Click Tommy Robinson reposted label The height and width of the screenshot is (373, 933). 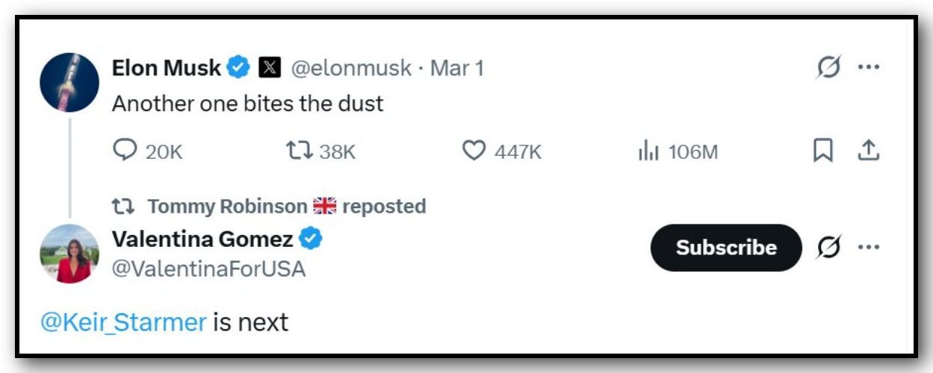point(286,206)
